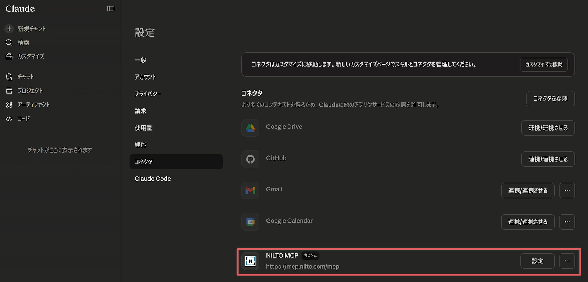Image resolution: width=588 pixels, height=282 pixels.
Task: Open the more options menu for Google Calendar
Action: tap(567, 222)
